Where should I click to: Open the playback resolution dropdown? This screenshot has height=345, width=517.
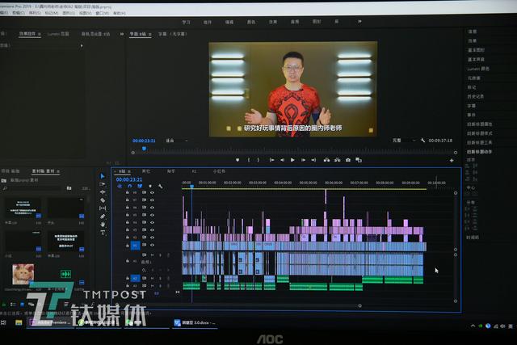tap(403, 141)
